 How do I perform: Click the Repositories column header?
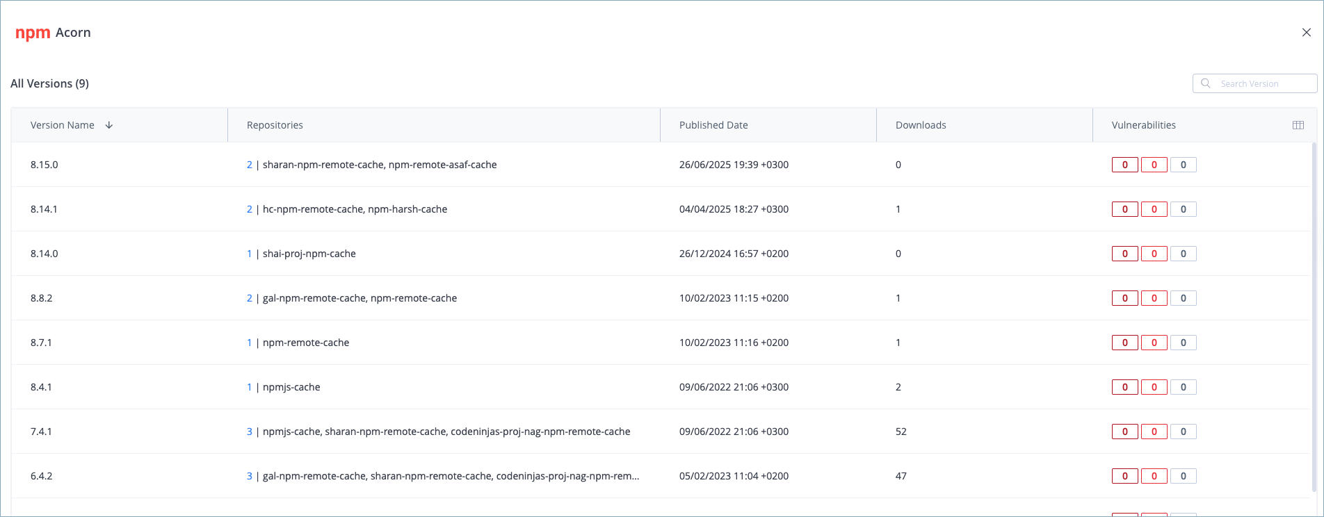coord(275,125)
